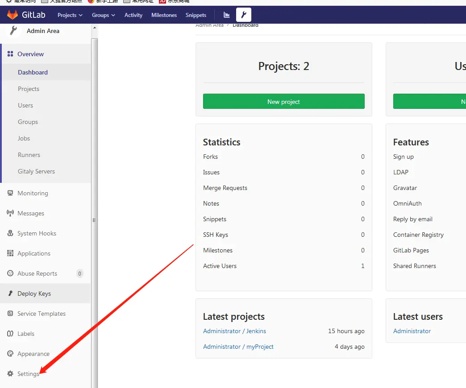Click the SSH Keys statistic label
Screen dimensions: 466x388
[216, 235]
